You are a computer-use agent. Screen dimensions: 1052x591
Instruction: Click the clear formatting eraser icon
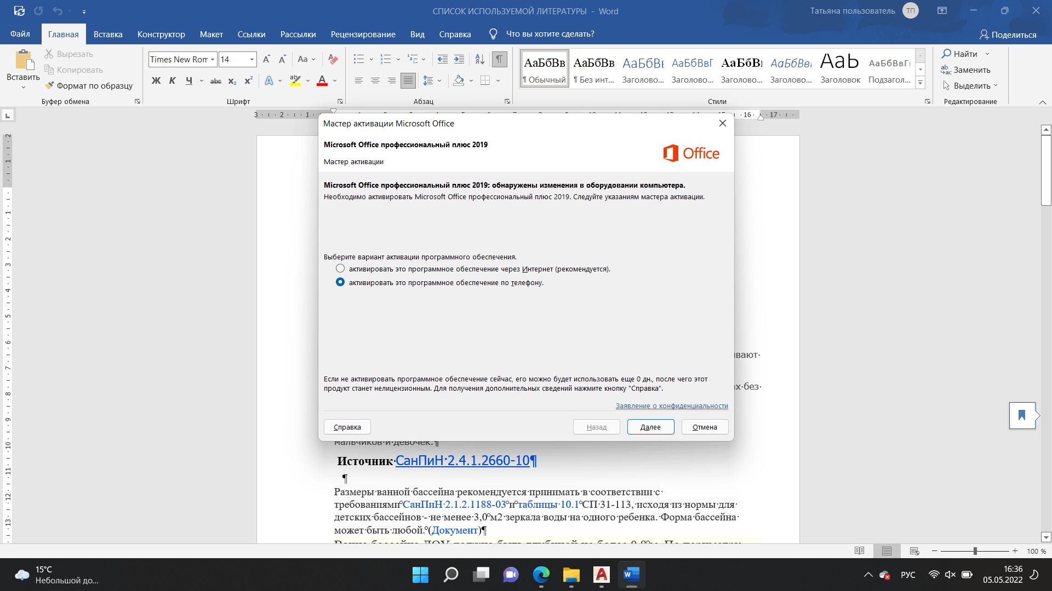pyautogui.click(x=333, y=59)
